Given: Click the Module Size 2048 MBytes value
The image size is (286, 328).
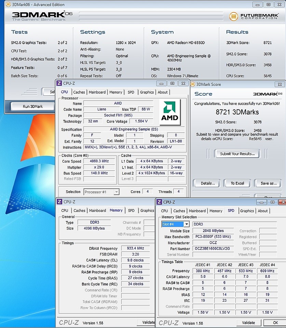Looking at the screenshot, I should (213, 231).
